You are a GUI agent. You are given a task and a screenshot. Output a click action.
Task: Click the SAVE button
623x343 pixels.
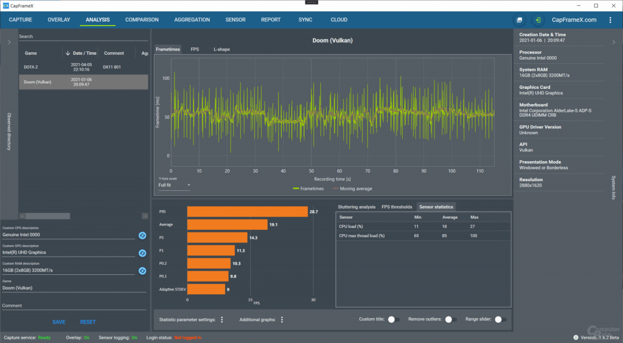59,322
